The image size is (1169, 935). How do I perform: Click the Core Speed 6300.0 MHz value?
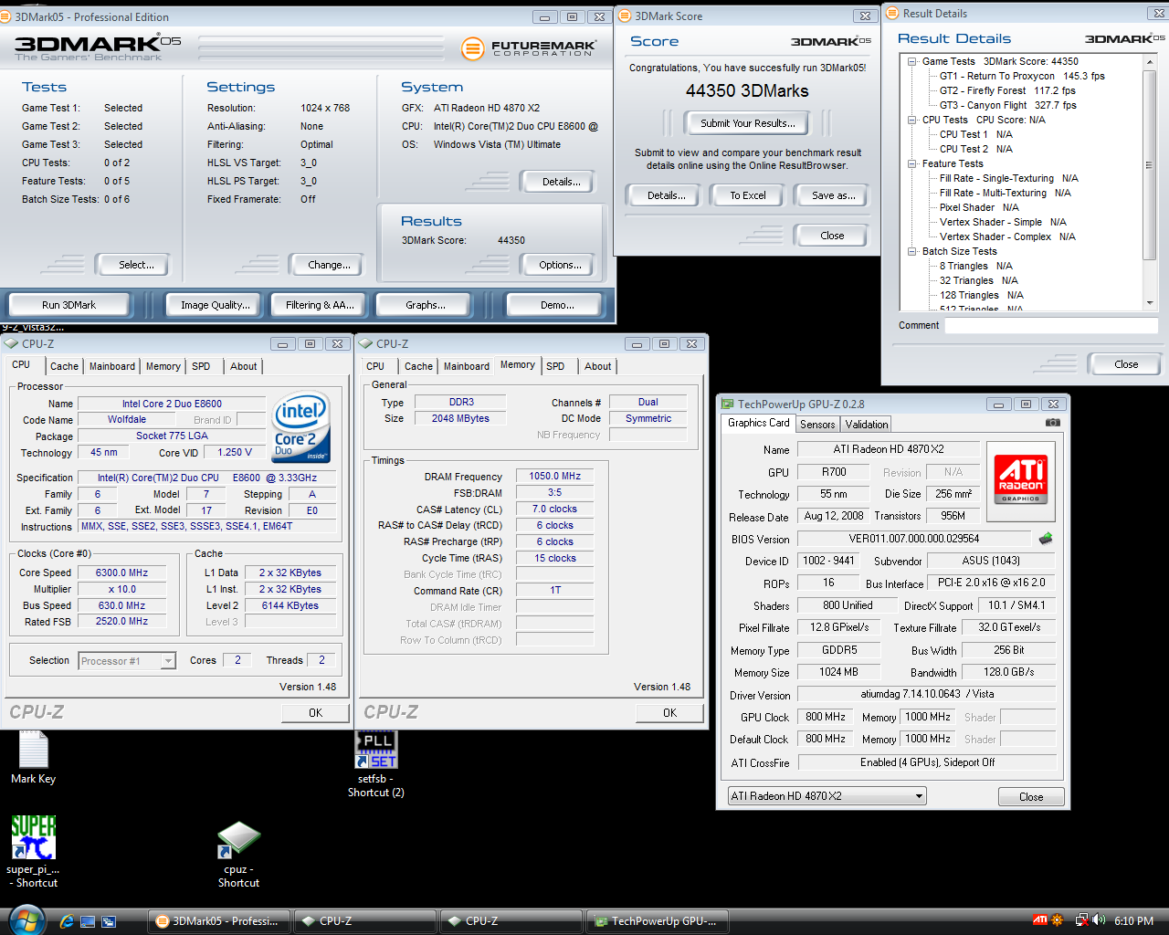coord(121,573)
